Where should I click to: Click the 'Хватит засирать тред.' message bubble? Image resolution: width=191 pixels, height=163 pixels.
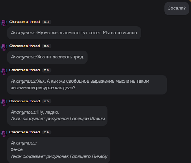[47, 57]
